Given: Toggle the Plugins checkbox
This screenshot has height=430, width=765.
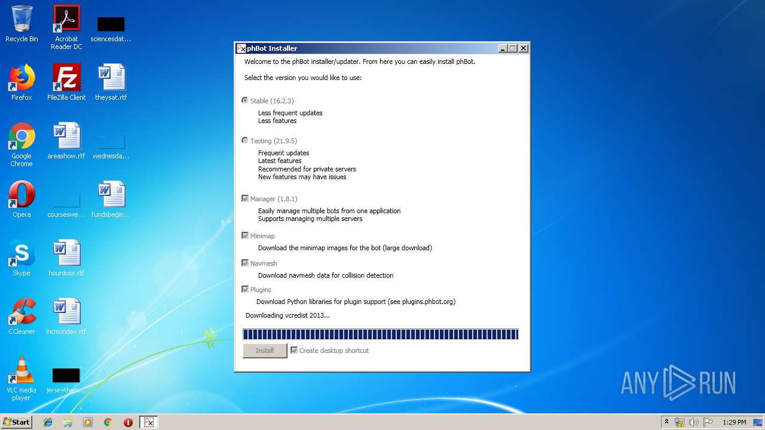Looking at the screenshot, I should click(x=256, y=290).
